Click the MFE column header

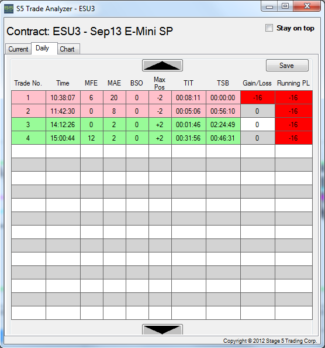click(91, 83)
